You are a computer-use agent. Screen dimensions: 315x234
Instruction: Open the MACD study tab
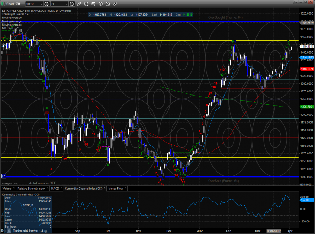[x=55, y=188]
